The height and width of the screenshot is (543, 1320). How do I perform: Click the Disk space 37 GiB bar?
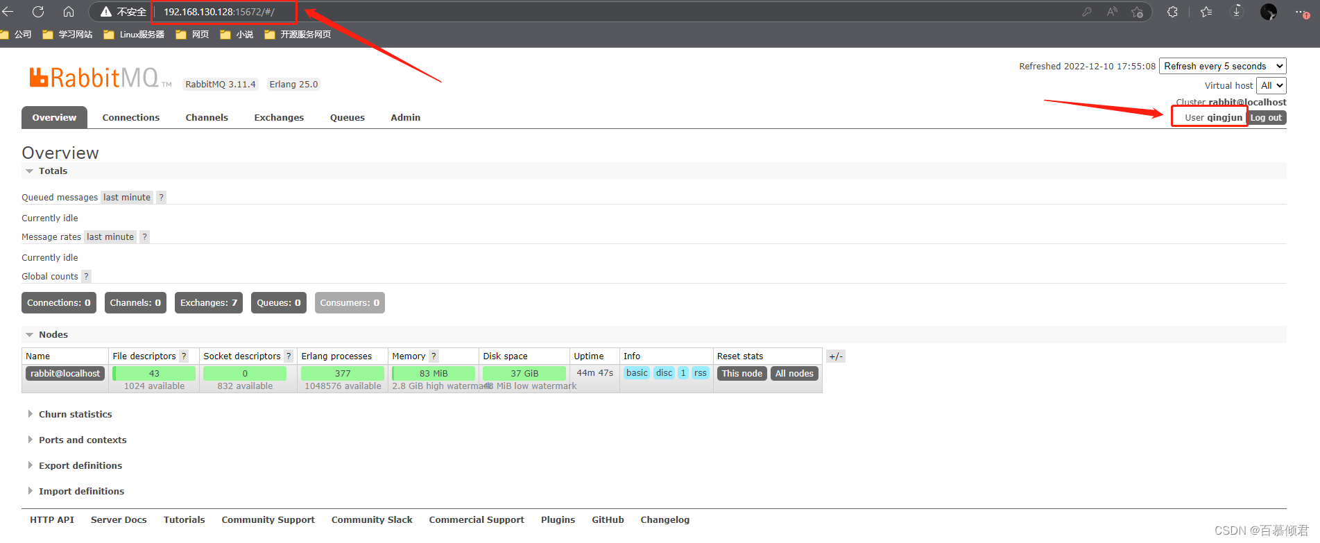click(x=524, y=374)
